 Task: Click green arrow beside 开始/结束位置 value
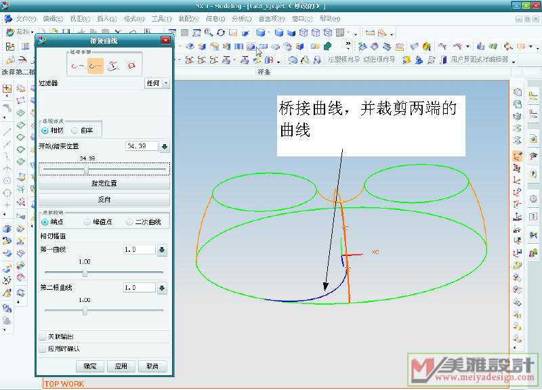[x=165, y=146]
